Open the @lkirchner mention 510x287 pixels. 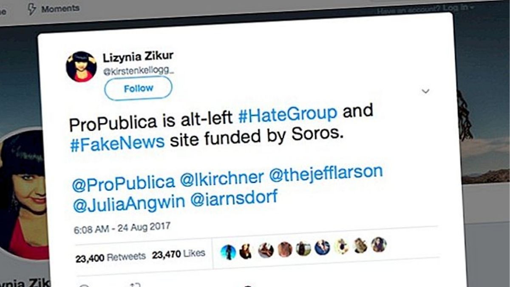click(x=222, y=178)
